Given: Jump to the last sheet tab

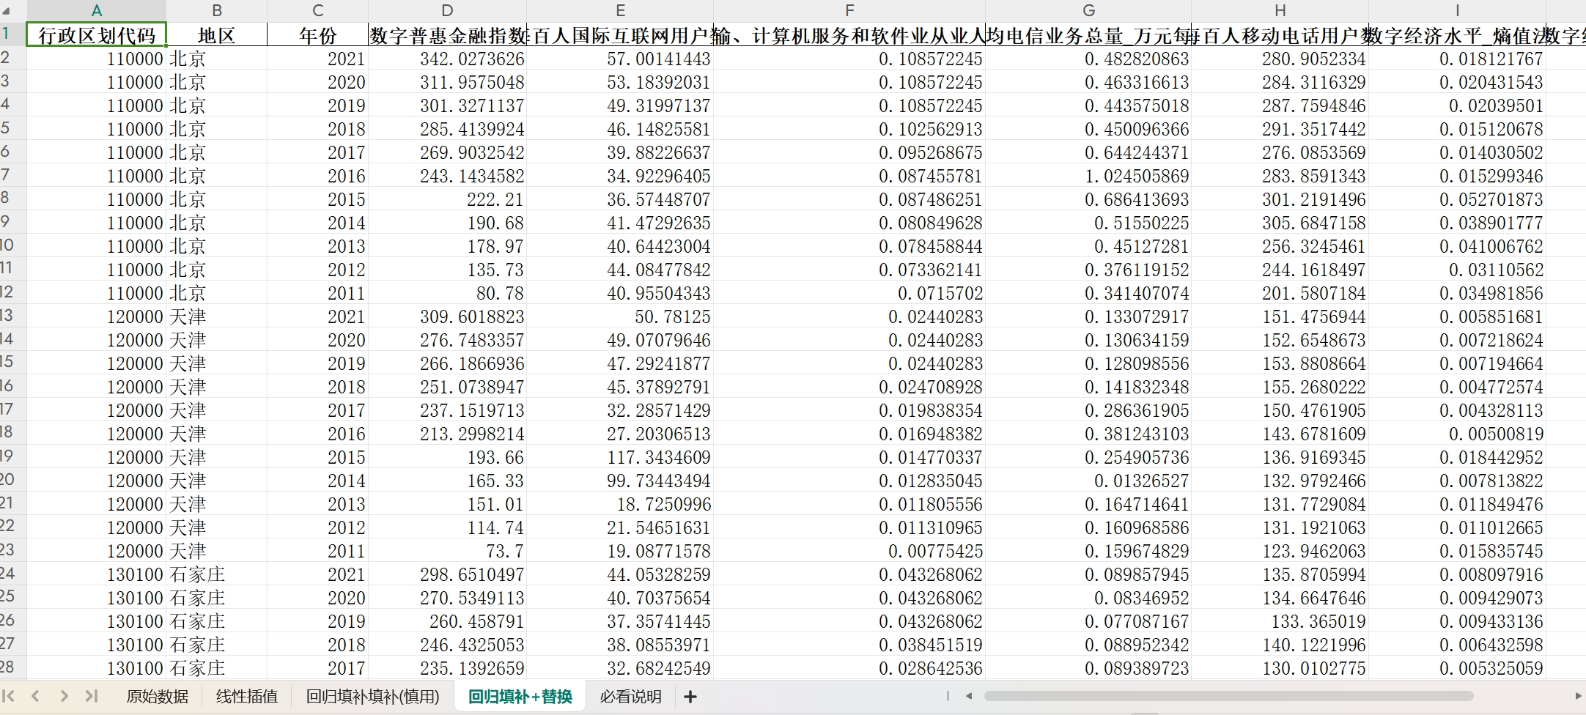Looking at the screenshot, I should click(92, 696).
